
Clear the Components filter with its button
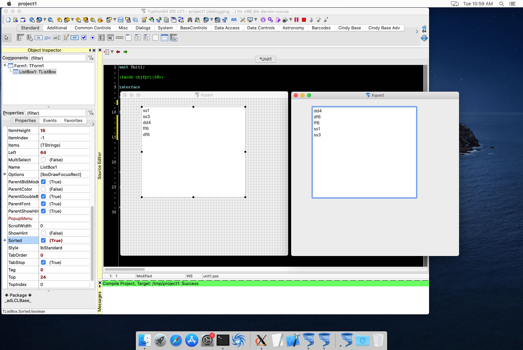click(x=91, y=58)
